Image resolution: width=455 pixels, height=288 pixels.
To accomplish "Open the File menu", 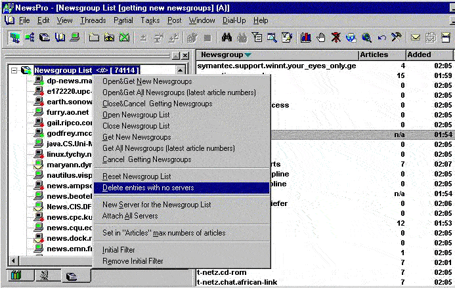I will pos(24,20).
